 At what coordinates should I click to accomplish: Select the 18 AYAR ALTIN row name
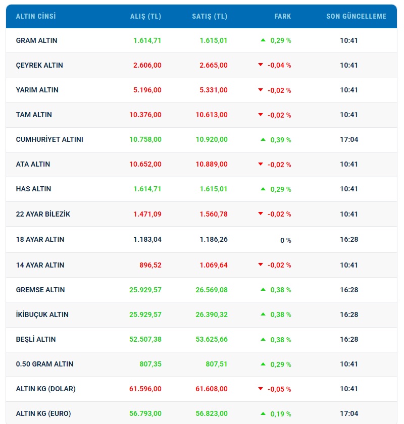pyautogui.click(x=40, y=239)
